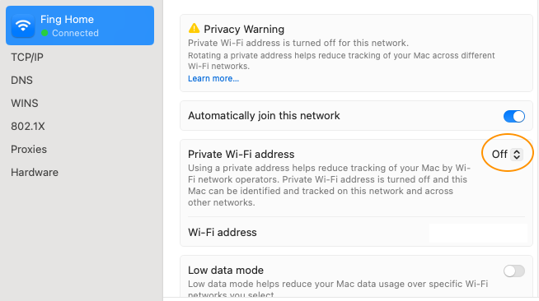Click the Wi-Fi address row label
Image resolution: width=539 pixels, height=301 pixels.
(x=223, y=233)
